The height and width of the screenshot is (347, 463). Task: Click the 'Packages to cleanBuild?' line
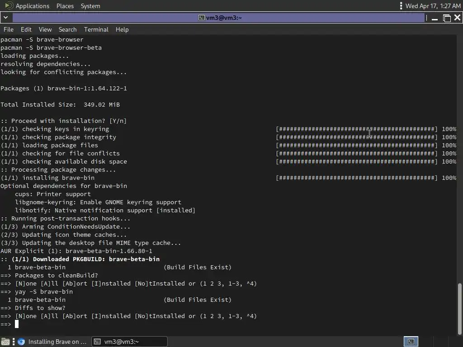(49, 275)
